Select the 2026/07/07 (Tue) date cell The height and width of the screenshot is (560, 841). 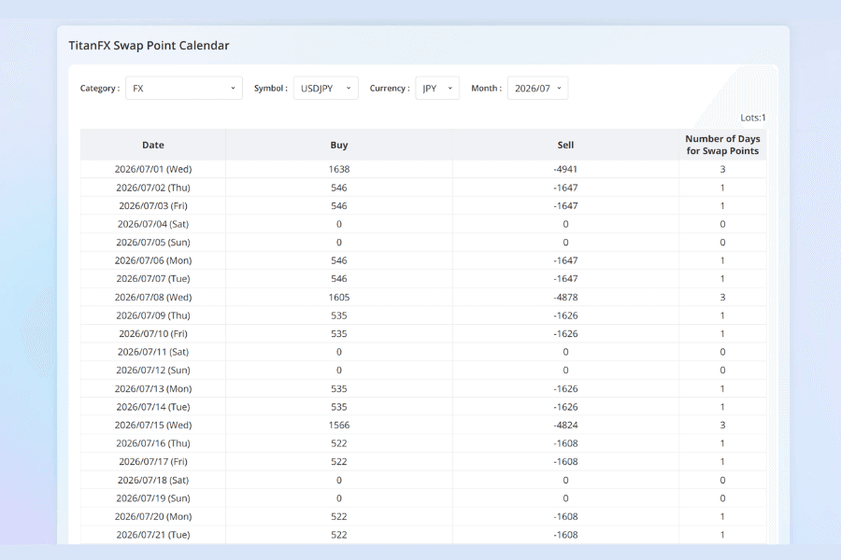(153, 279)
